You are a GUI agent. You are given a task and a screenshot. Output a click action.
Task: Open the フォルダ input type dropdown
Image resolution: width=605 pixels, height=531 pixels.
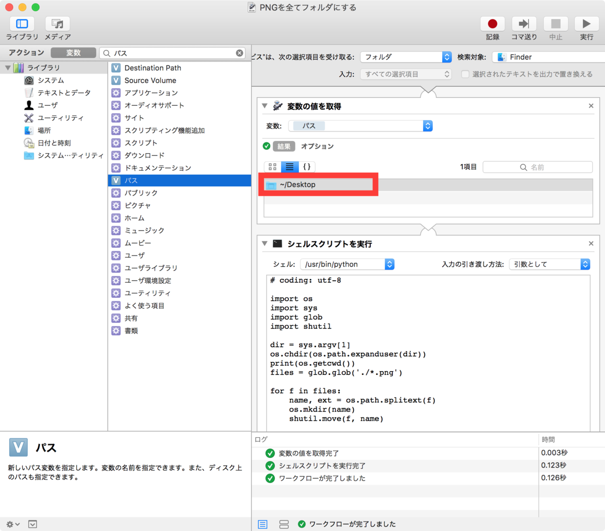[406, 57]
